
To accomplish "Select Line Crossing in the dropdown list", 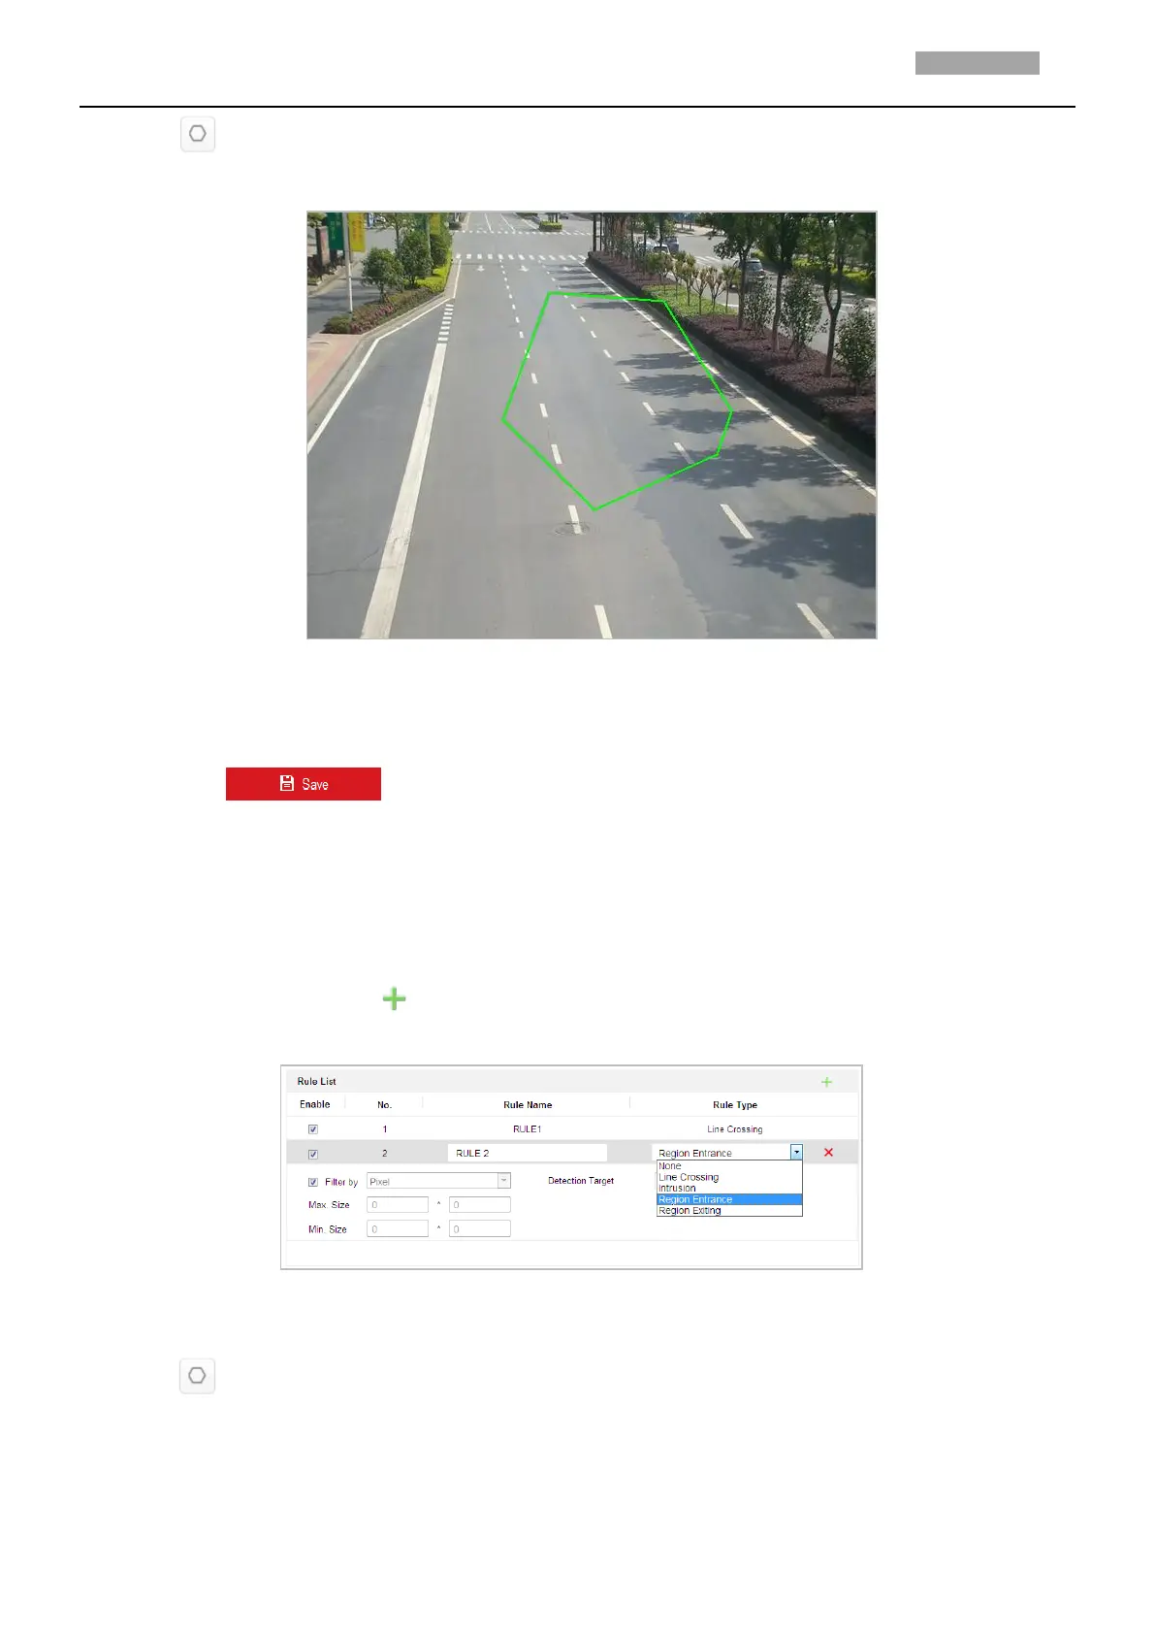I will (729, 1177).
